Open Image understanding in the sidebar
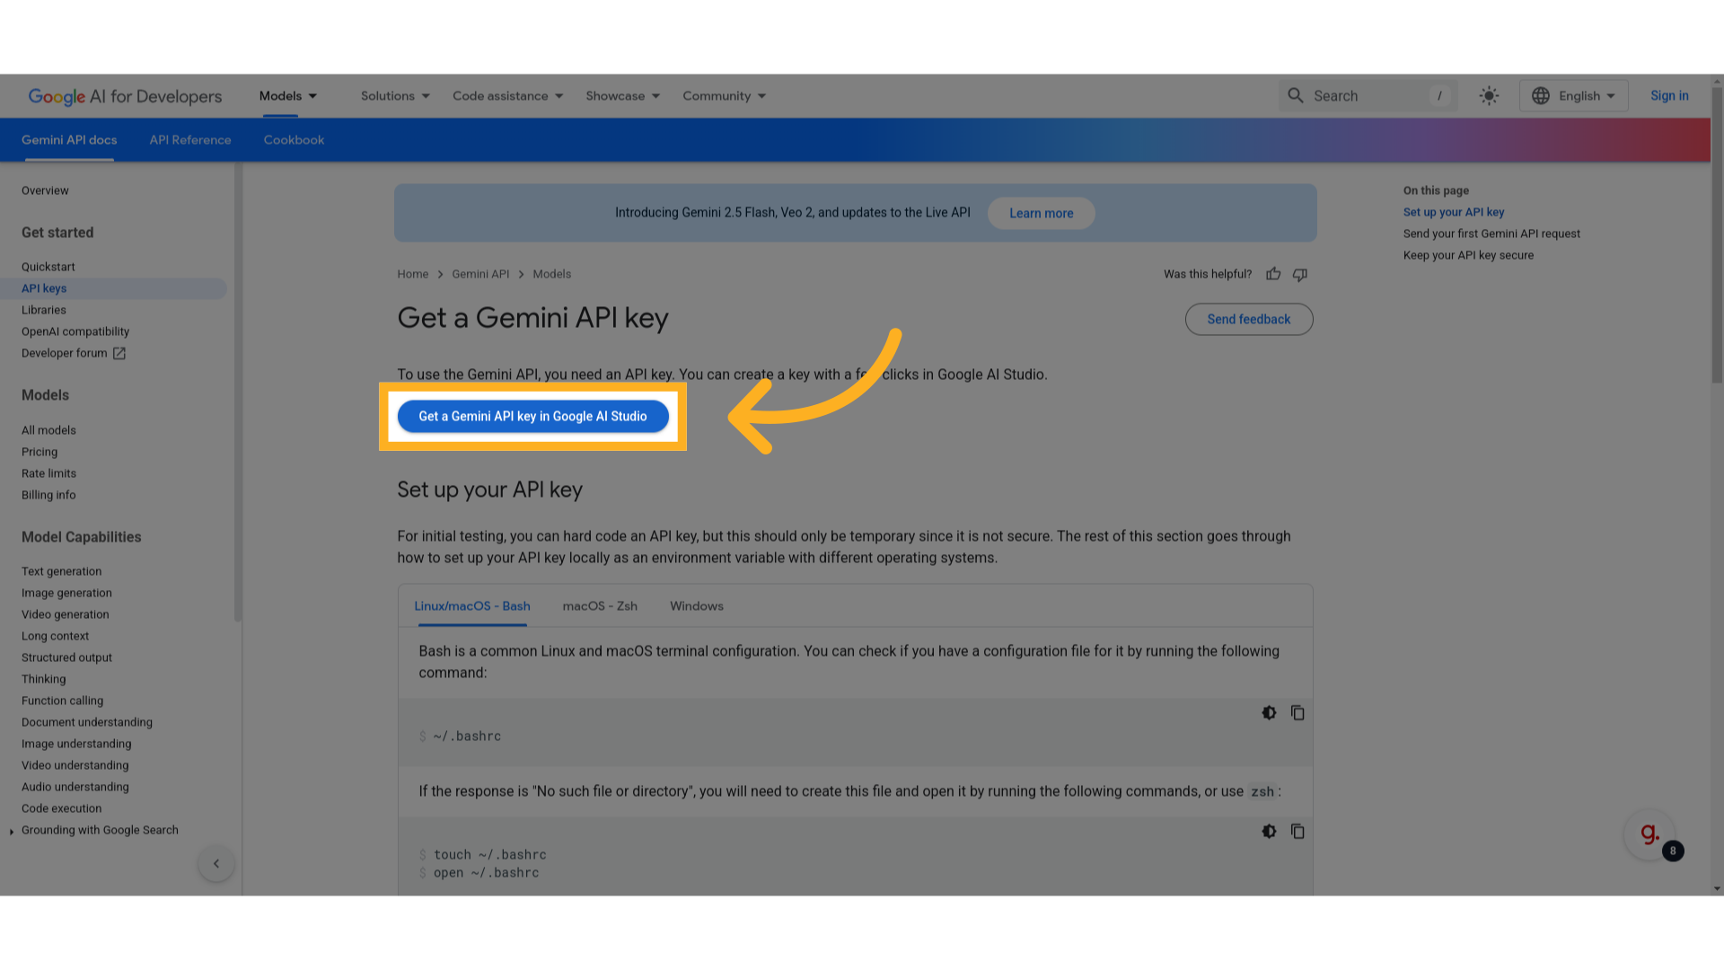Viewport: 1724px width, 970px height. coord(76,744)
